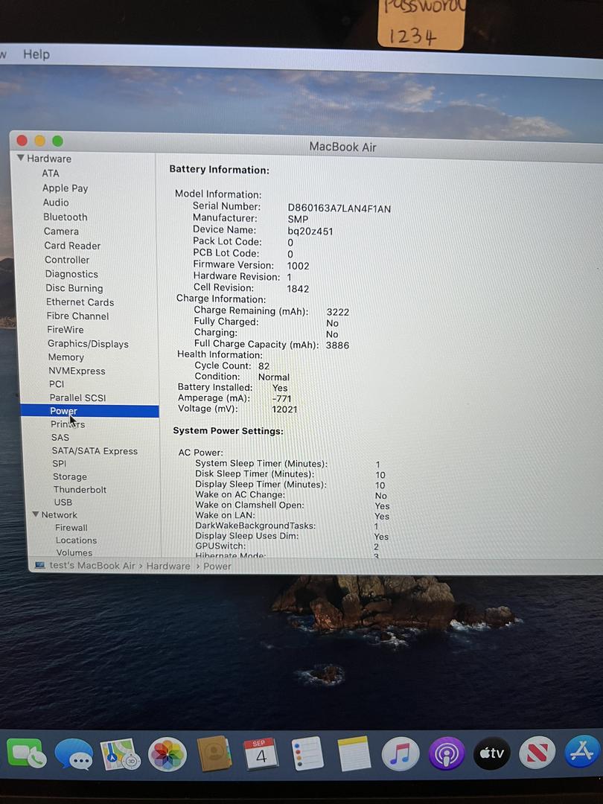Click Hardware in path bar
The width and height of the screenshot is (603, 804).
point(168,566)
